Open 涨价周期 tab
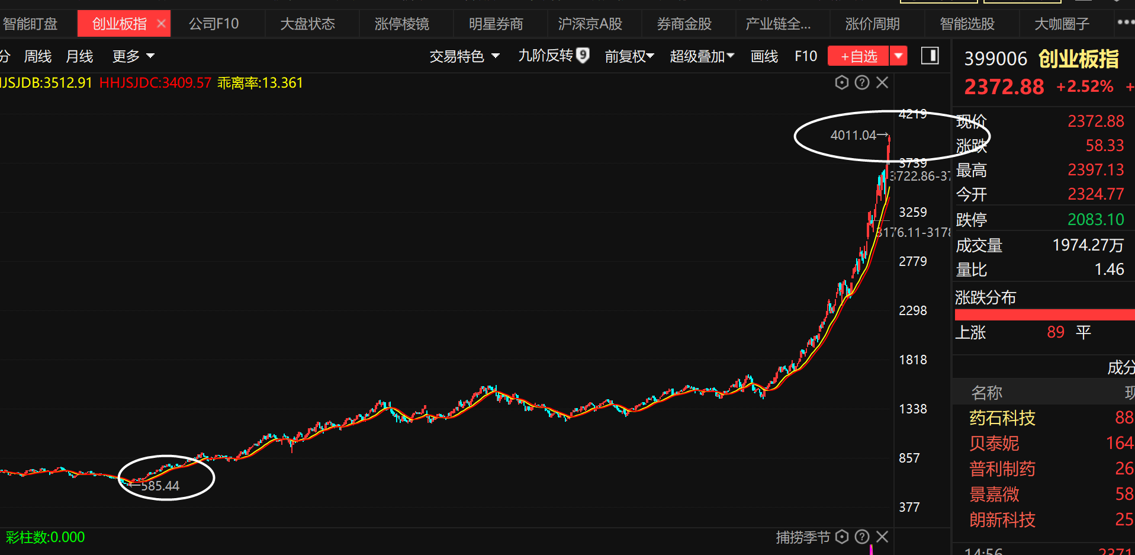Image resolution: width=1135 pixels, height=555 pixels. tap(872, 24)
